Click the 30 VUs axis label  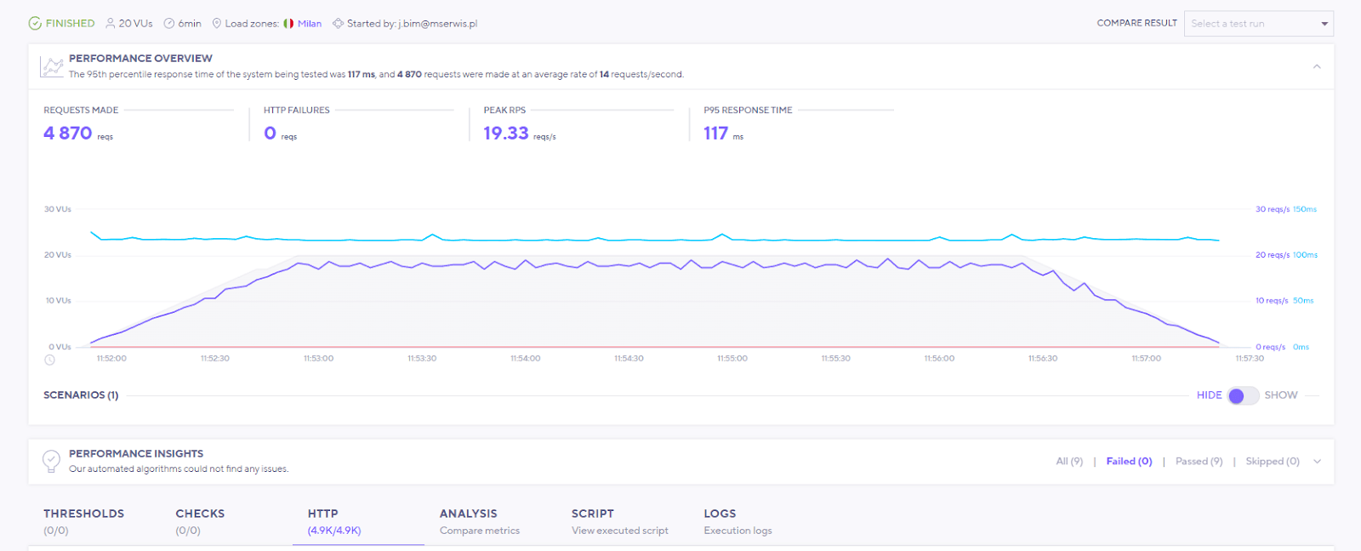coord(58,209)
